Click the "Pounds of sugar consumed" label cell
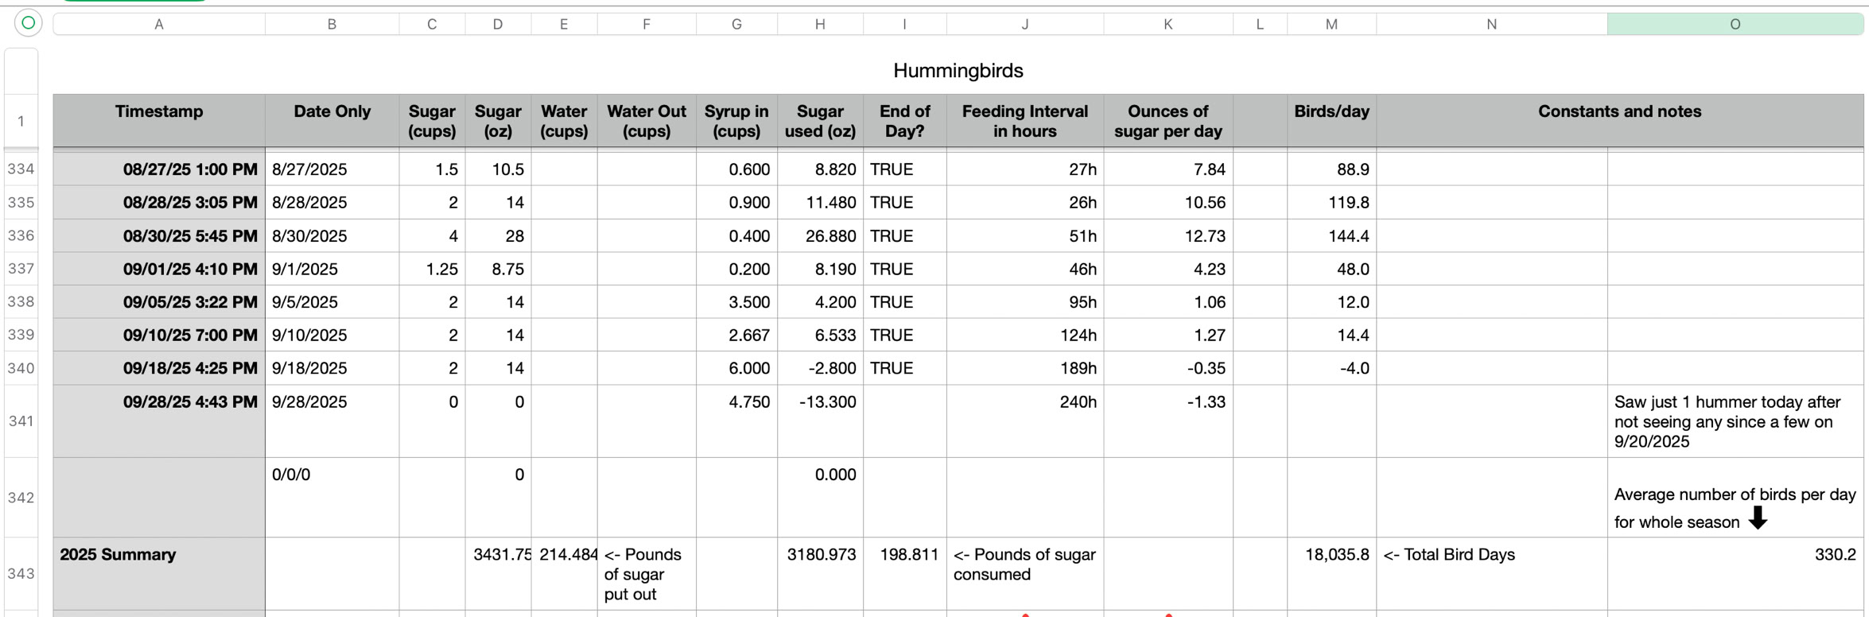Viewport: 1869px width, 617px height. click(1024, 565)
